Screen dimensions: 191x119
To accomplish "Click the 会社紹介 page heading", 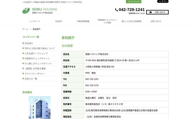I will point(68,38).
